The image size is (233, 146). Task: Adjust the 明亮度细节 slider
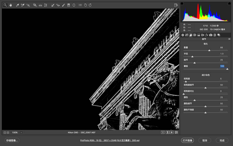(x=205, y=88)
